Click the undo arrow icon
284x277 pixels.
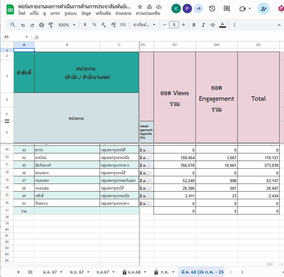(x=23, y=25)
